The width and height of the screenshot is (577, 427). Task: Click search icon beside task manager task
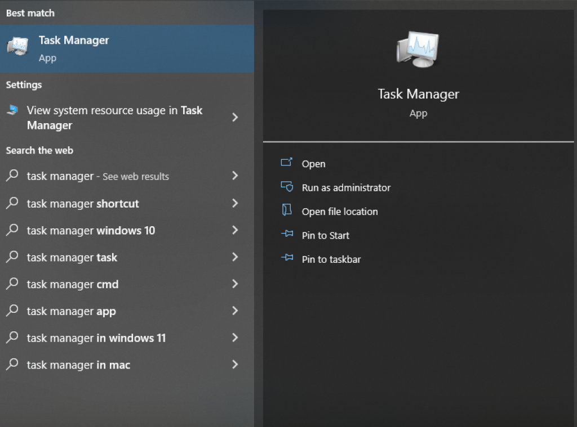[x=12, y=257]
